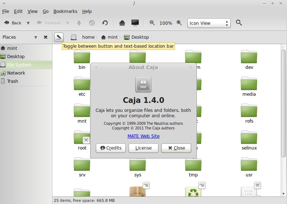The image size is (287, 204).
Task: Click the vertical scrollbar of file view
Action: (x=284, y=108)
